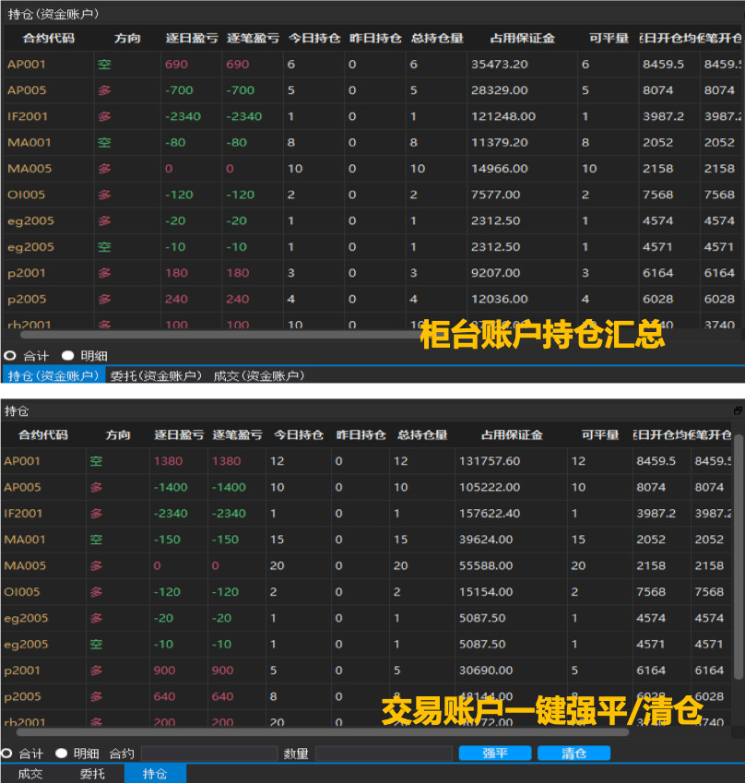This screenshot has height=783, width=745.
Task: Click the 数量 quantity input field
Action: [x=384, y=753]
